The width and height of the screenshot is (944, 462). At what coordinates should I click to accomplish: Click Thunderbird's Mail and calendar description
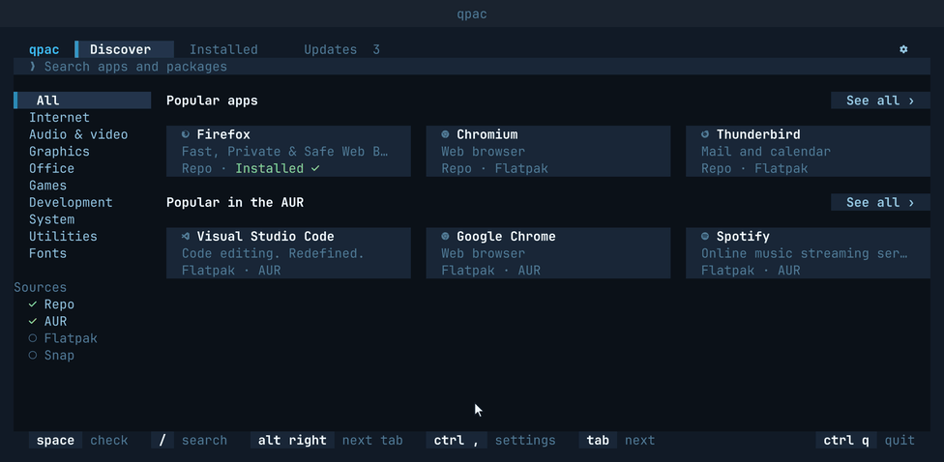(766, 151)
